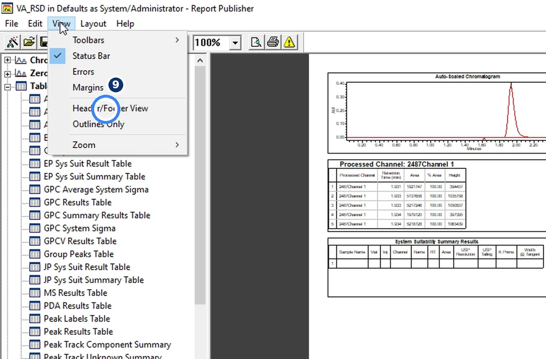Screen dimensions: 546x359
Task: Click the GPCV Results Table icon
Action: pyautogui.click(x=34, y=241)
